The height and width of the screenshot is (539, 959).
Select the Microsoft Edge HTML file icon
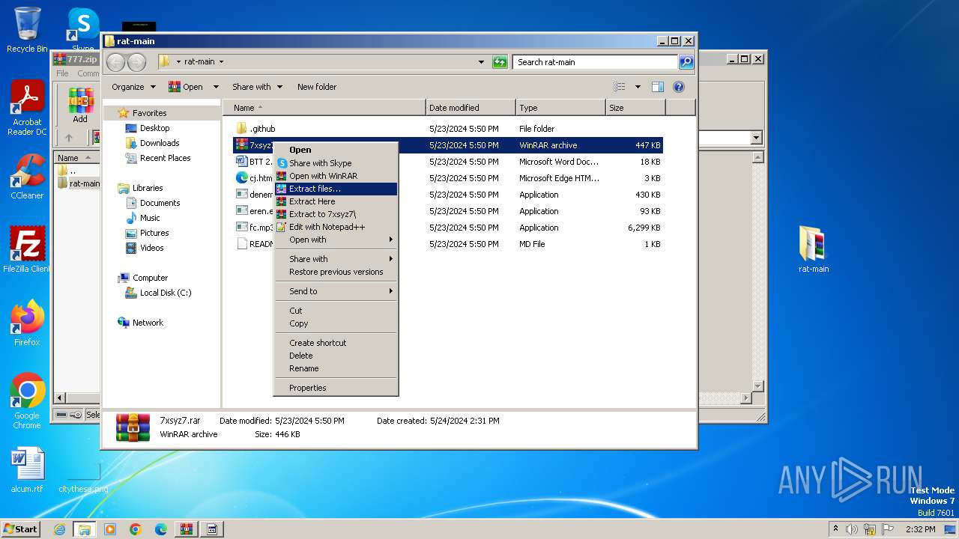point(242,178)
